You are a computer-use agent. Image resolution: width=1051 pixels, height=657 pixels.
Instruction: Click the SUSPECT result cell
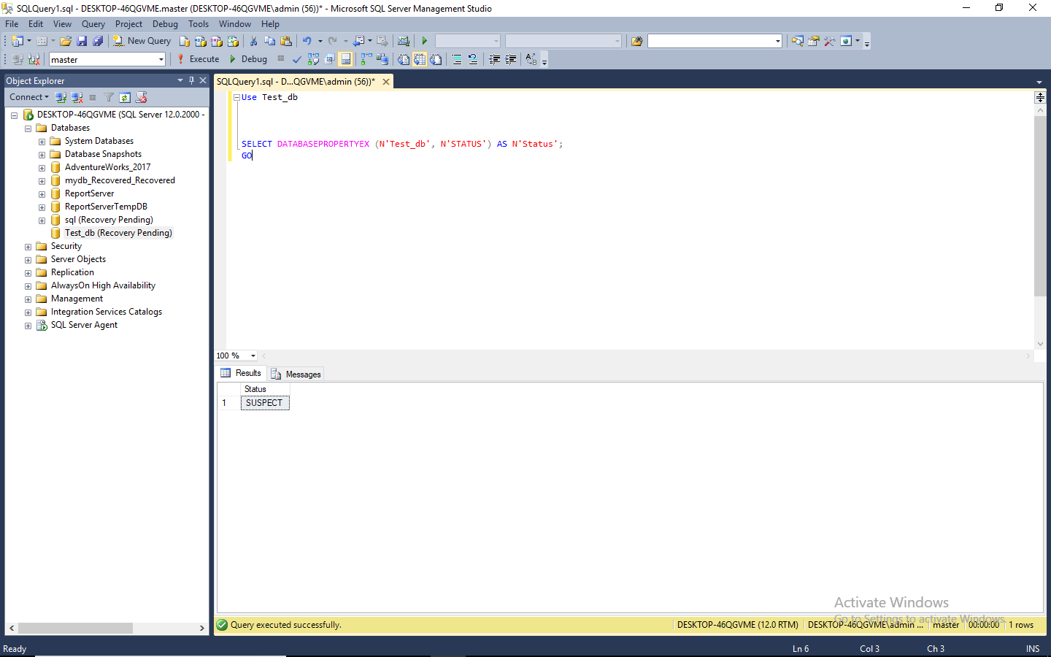point(265,403)
